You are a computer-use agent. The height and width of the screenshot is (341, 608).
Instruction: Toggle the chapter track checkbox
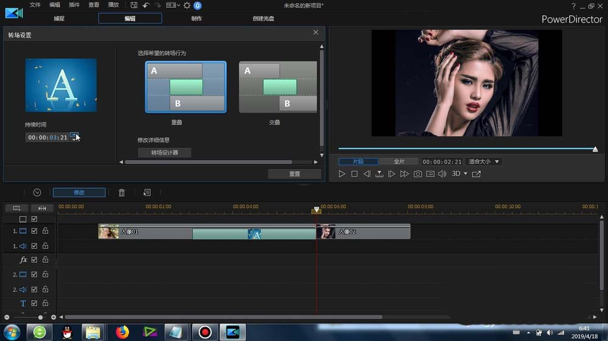[34, 219]
